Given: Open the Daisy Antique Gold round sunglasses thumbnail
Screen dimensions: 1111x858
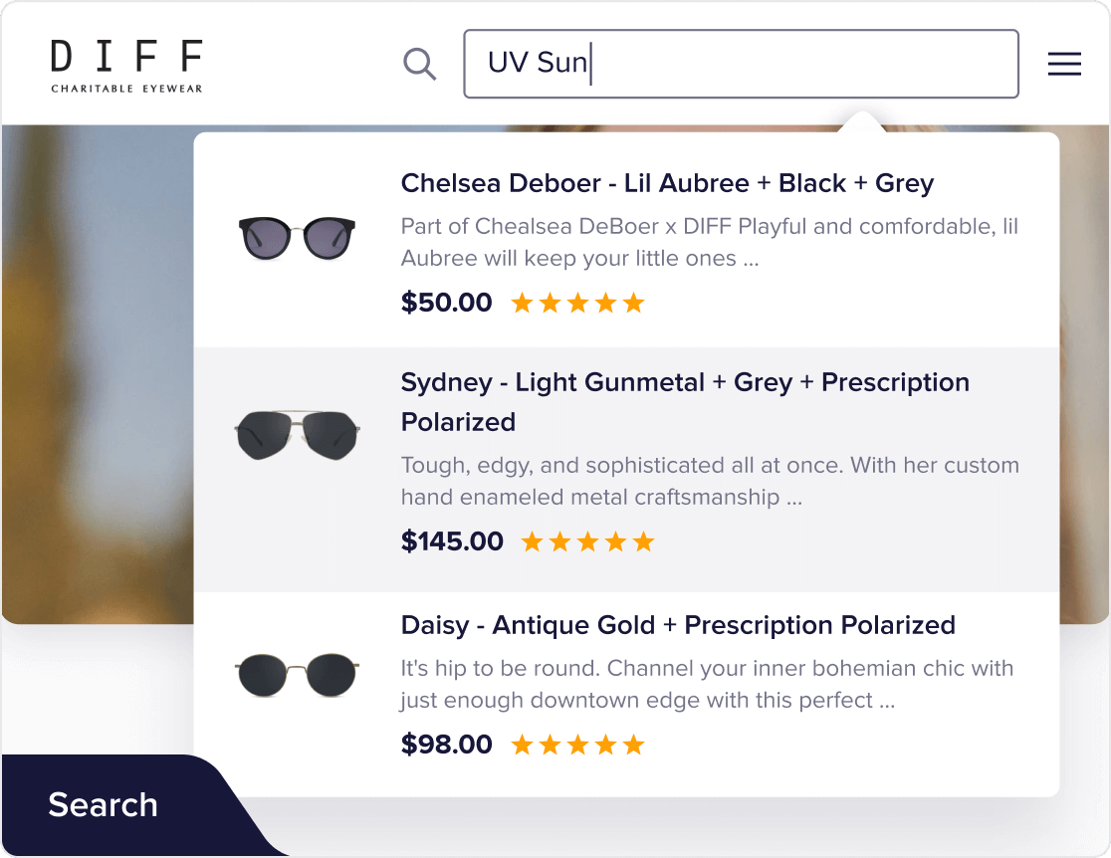Looking at the screenshot, I should coord(297,675).
